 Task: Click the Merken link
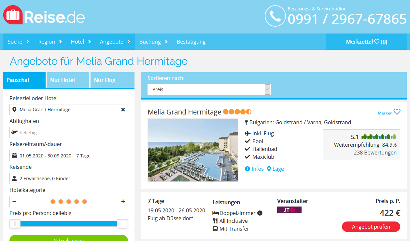[x=385, y=113]
